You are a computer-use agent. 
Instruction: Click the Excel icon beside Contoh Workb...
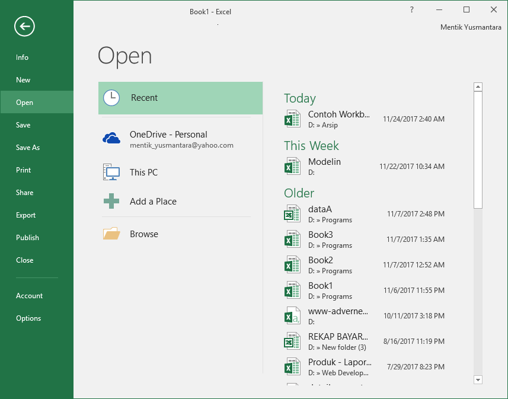coord(292,119)
